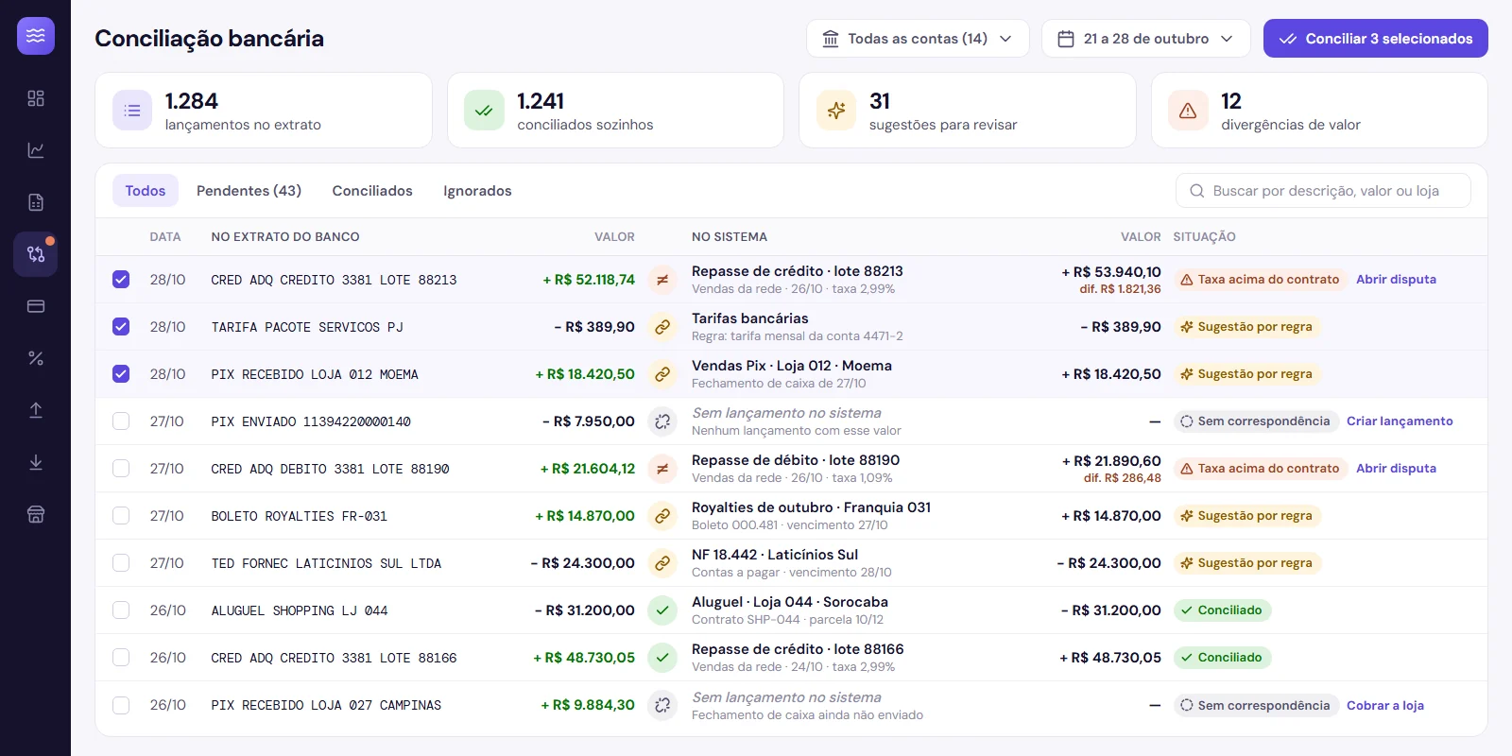Viewport: 1512px width, 756px height.
Task: Click the warning triangle on divergências card
Action: pyautogui.click(x=1188, y=111)
